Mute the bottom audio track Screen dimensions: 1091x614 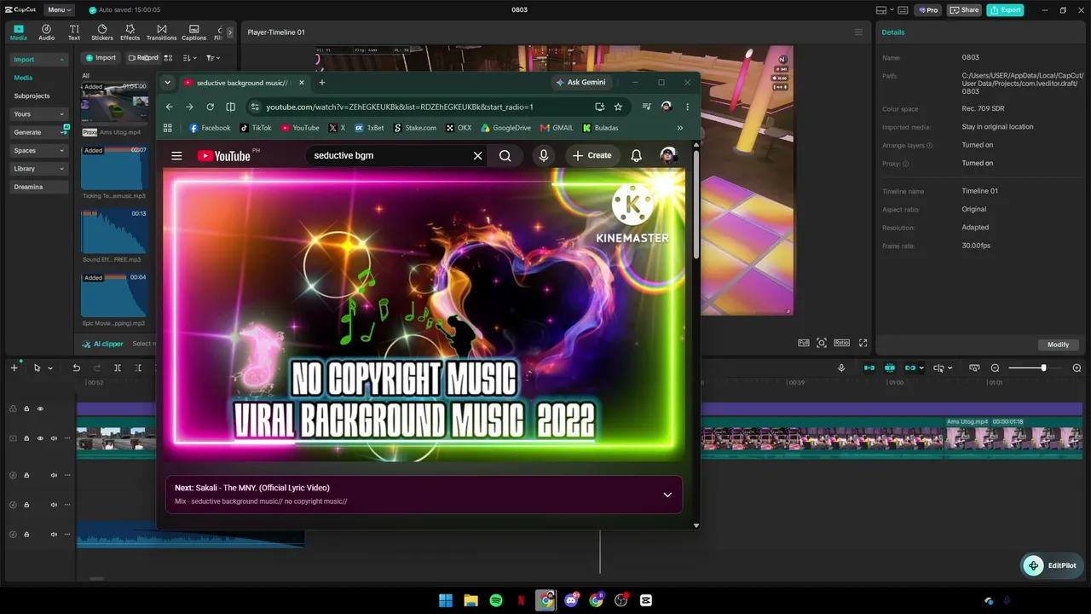click(x=54, y=535)
